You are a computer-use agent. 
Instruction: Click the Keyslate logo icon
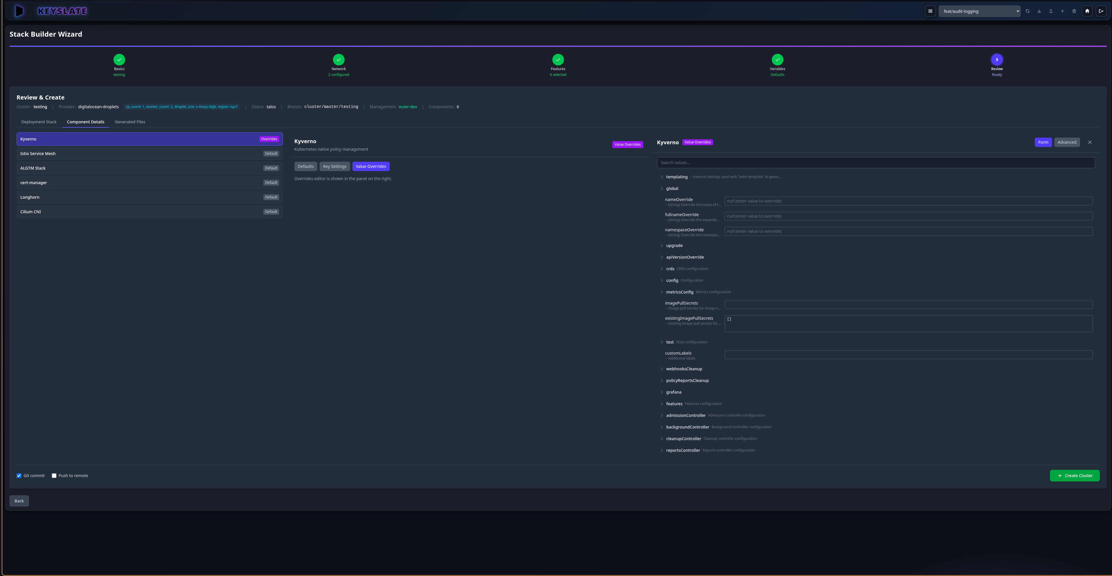(19, 11)
